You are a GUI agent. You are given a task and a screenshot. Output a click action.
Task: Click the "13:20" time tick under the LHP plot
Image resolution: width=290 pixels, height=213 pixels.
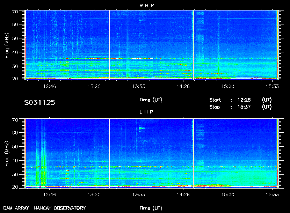click(94, 194)
